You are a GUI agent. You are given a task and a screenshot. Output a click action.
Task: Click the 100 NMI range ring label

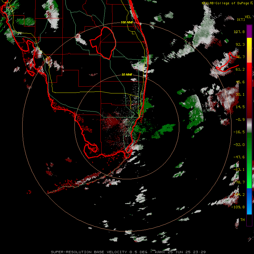pos(127,22)
